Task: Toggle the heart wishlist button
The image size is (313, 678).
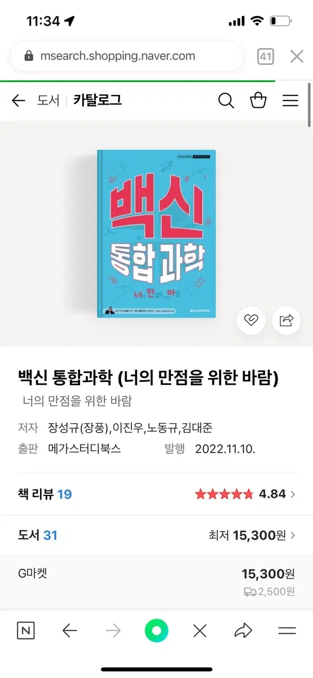Action: pyautogui.click(x=251, y=321)
